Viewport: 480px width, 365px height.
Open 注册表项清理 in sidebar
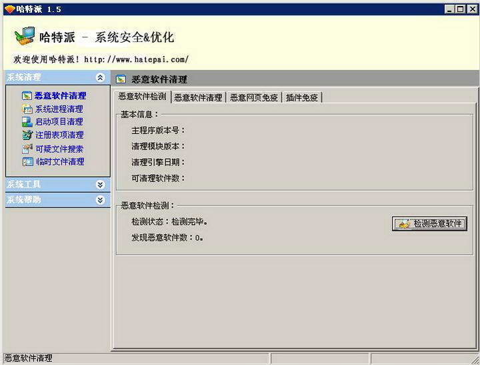coord(59,135)
